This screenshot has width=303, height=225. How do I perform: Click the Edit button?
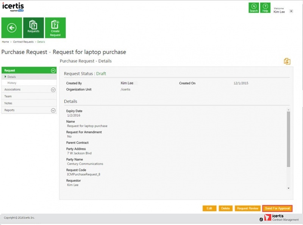[209, 208]
